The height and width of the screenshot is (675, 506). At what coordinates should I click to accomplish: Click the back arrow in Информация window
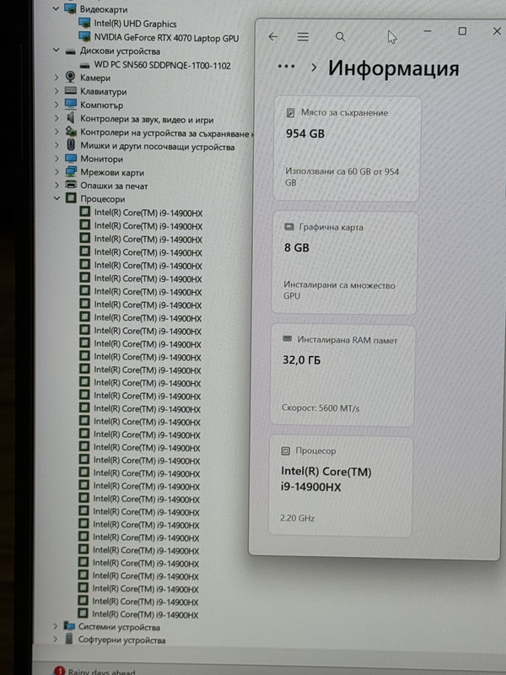[272, 36]
